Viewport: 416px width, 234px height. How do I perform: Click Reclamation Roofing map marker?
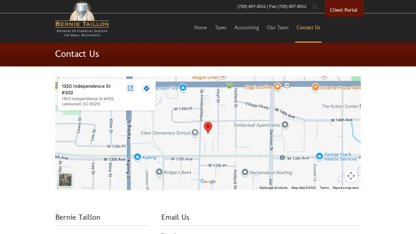(x=245, y=172)
